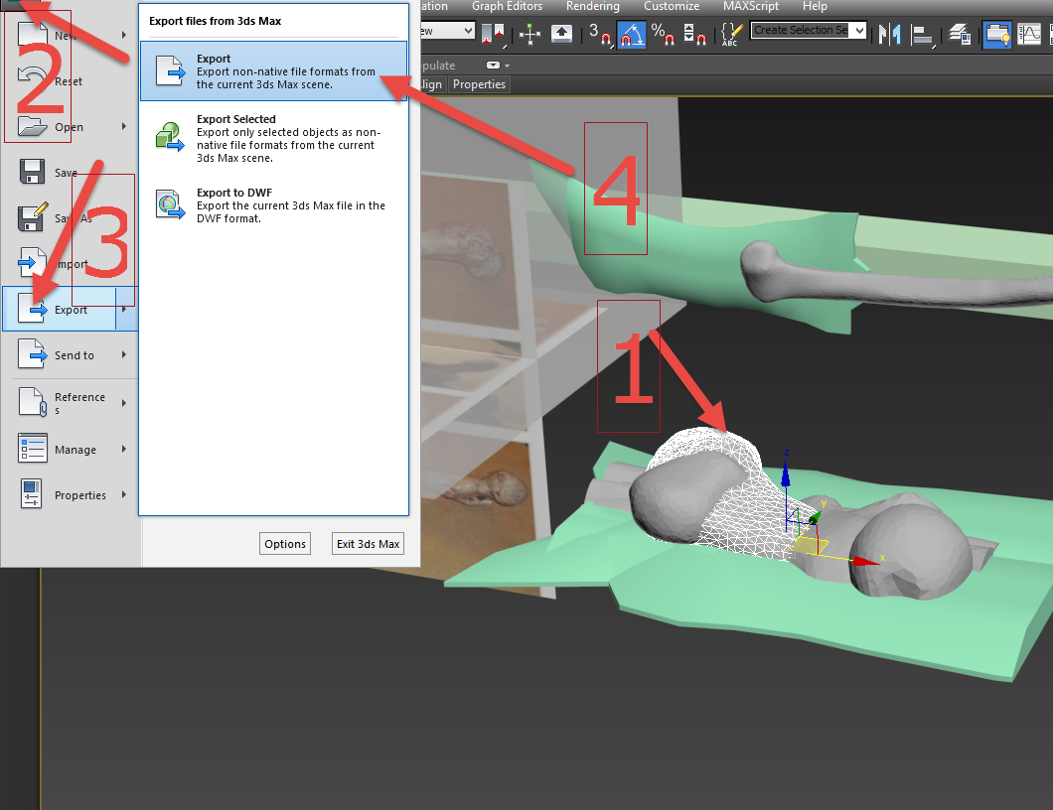Toggle Keyboard Shortcut Override
The height and width of the screenshot is (810, 1053).
point(561,34)
